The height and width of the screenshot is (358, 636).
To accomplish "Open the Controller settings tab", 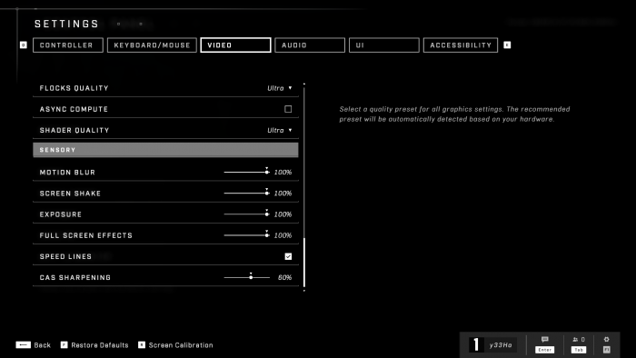I will click(68, 45).
